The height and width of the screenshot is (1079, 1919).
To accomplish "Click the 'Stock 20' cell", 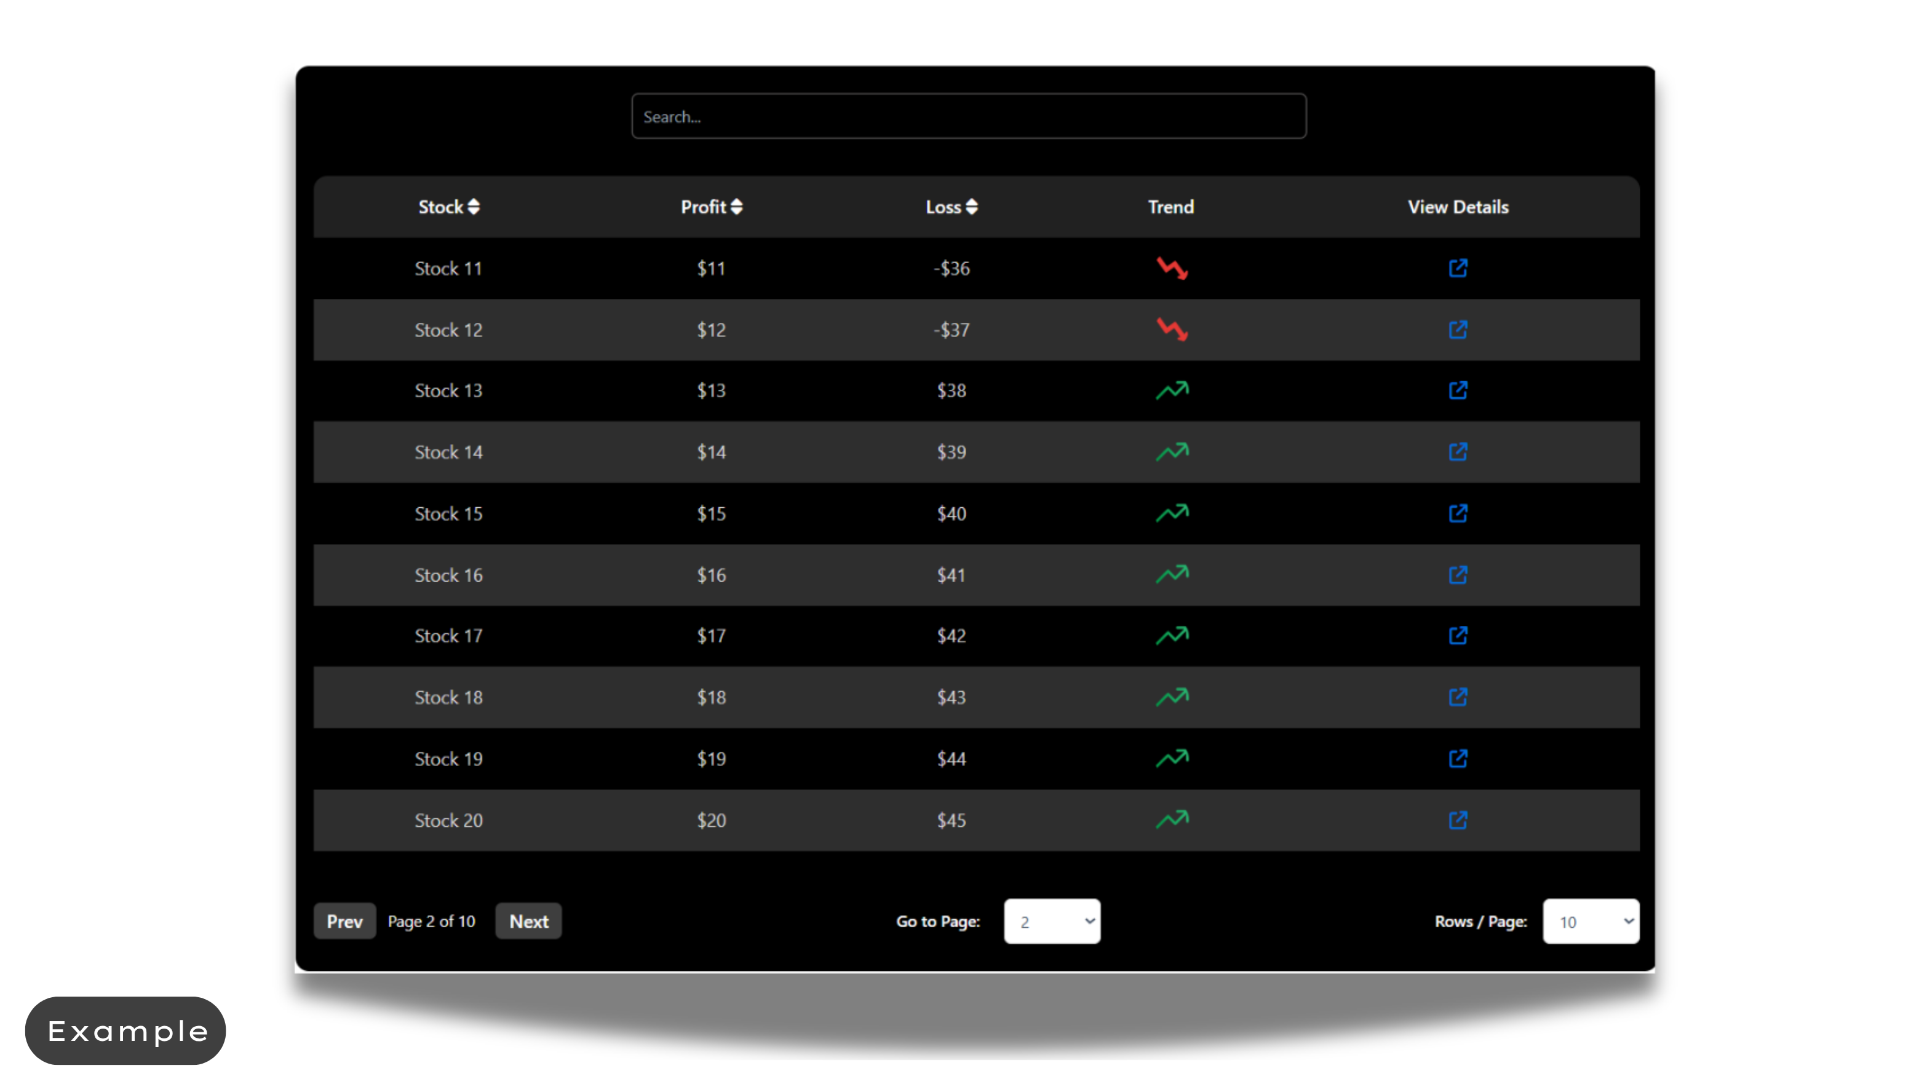I will pyautogui.click(x=448, y=820).
